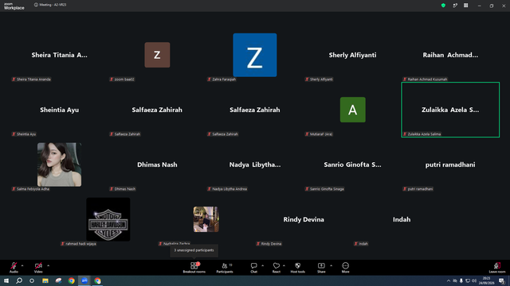The image size is (510, 286).
Task: Open the Chat panel
Action: coord(253,268)
